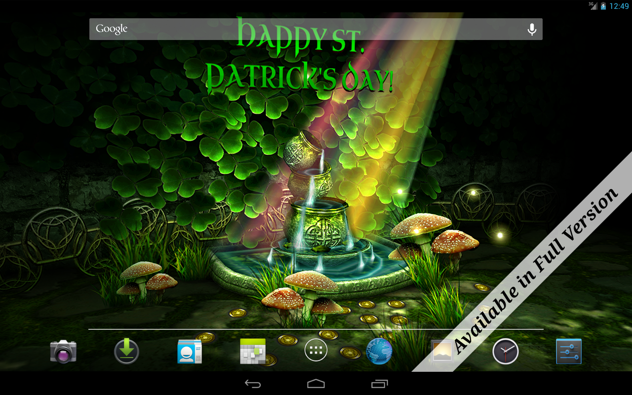The image size is (632, 395).
Task: Tap the battery status icon
Action: (603, 6)
